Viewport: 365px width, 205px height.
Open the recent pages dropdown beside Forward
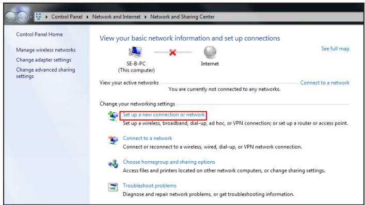click(x=31, y=17)
